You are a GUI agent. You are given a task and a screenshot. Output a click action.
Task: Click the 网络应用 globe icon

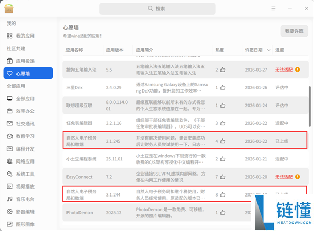point(9,161)
